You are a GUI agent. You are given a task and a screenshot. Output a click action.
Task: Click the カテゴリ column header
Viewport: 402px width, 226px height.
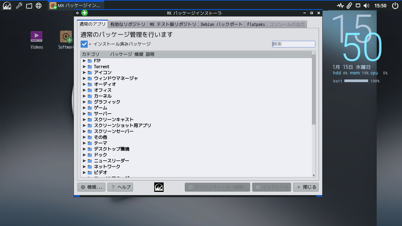tap(91, 54)
